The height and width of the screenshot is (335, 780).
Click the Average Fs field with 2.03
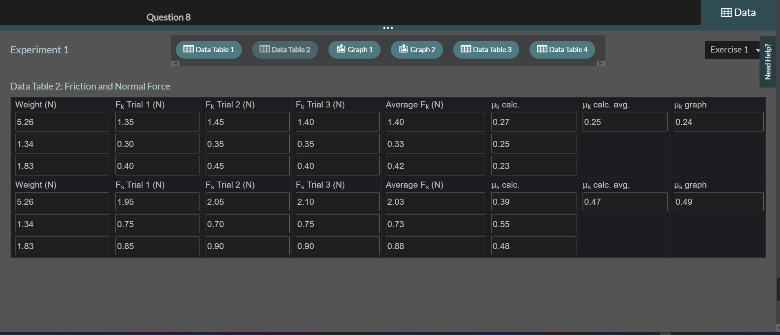(x=435, y=201)
